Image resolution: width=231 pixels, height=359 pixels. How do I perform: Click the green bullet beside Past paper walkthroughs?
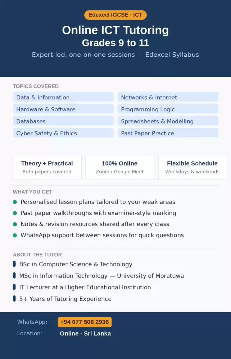pos(15,213)
